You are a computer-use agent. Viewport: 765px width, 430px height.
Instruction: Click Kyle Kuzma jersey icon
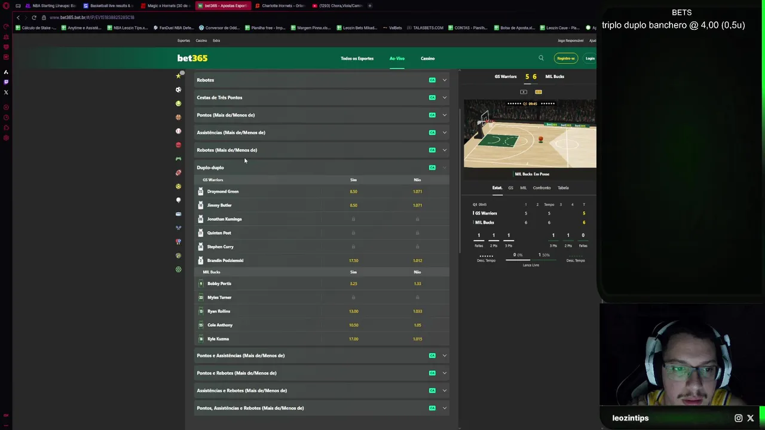click(201, 339)
